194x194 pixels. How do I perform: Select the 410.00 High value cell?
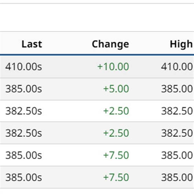click(177, 67)
